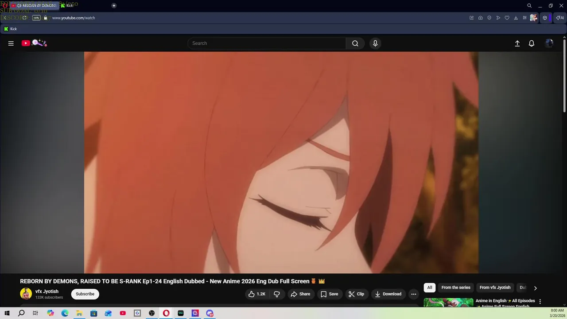The height and width of the screenshot is (319, 567).
Task: Dislike the video with thumbs-down
Action: click(277, 294)
